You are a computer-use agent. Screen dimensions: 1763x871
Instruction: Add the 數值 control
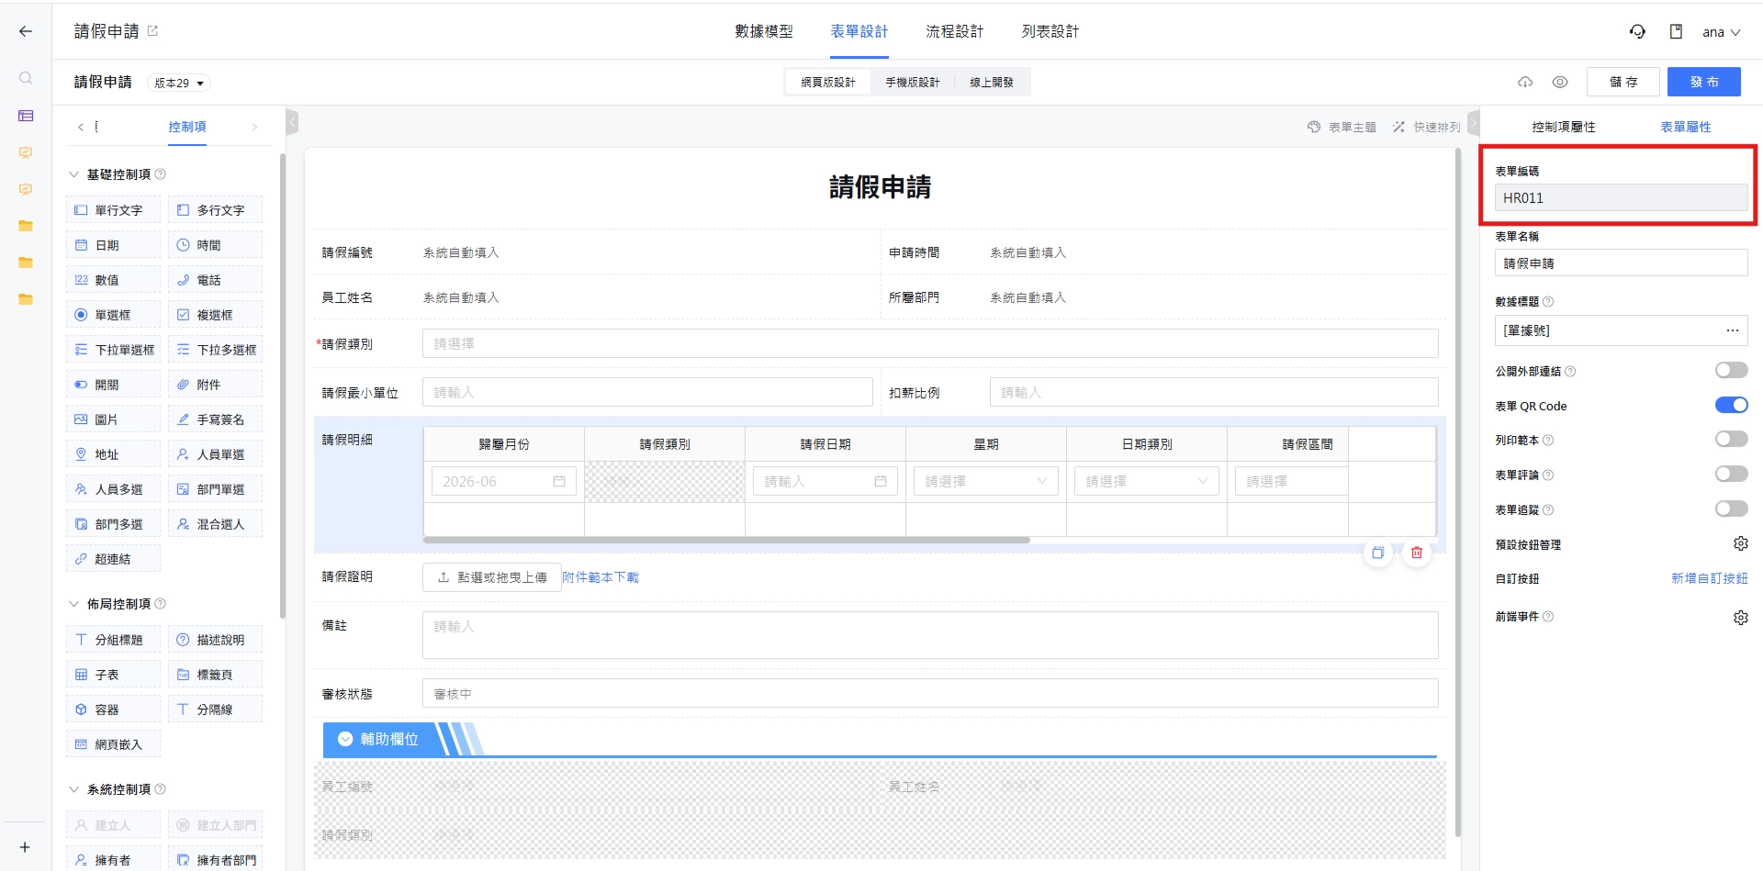[x=114, y=280]
